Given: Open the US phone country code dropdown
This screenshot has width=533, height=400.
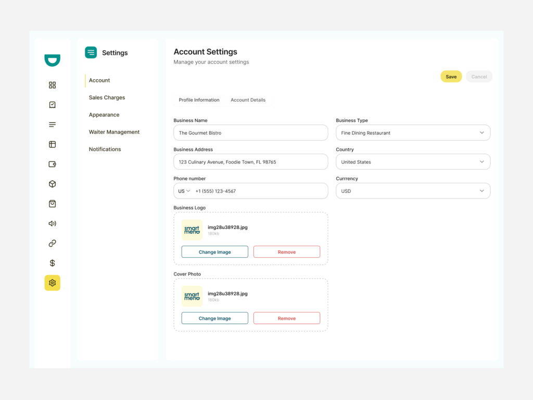Looking at the screenshot, I should 185,191.
